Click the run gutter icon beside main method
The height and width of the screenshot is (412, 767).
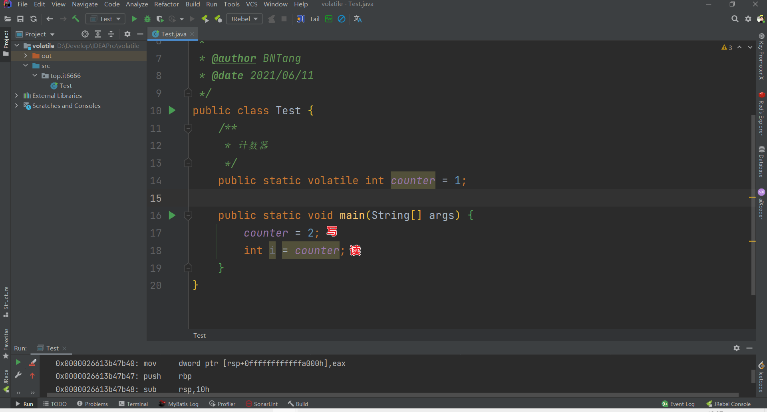(172, 215)
